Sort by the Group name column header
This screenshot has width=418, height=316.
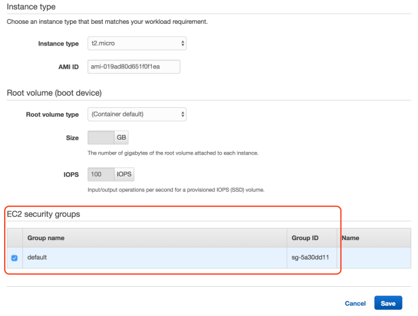[46, 239]
